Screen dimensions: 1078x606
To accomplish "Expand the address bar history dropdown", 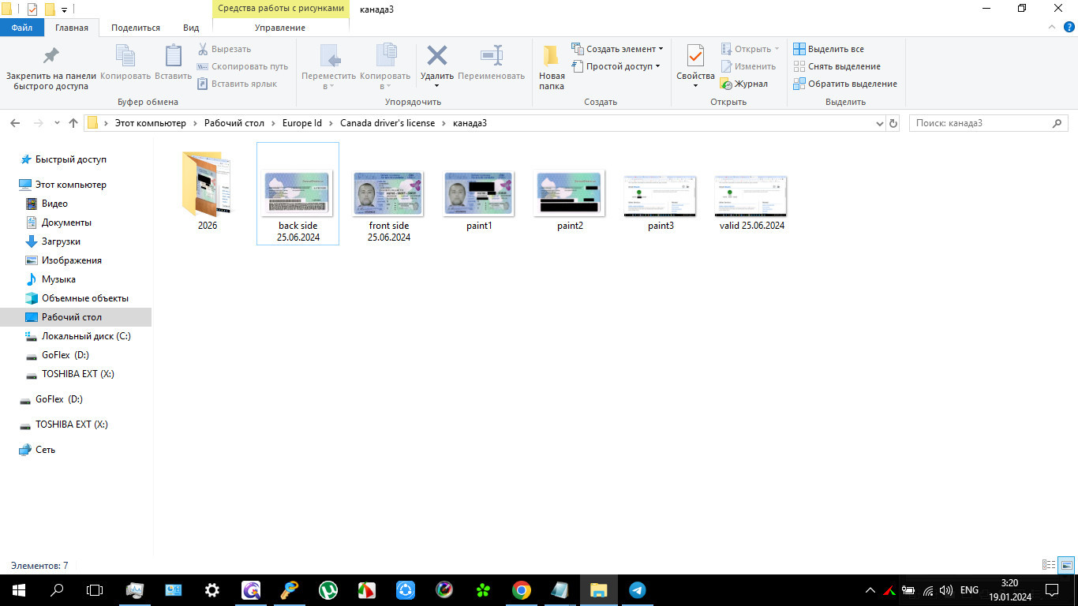I will coord(881,123).
